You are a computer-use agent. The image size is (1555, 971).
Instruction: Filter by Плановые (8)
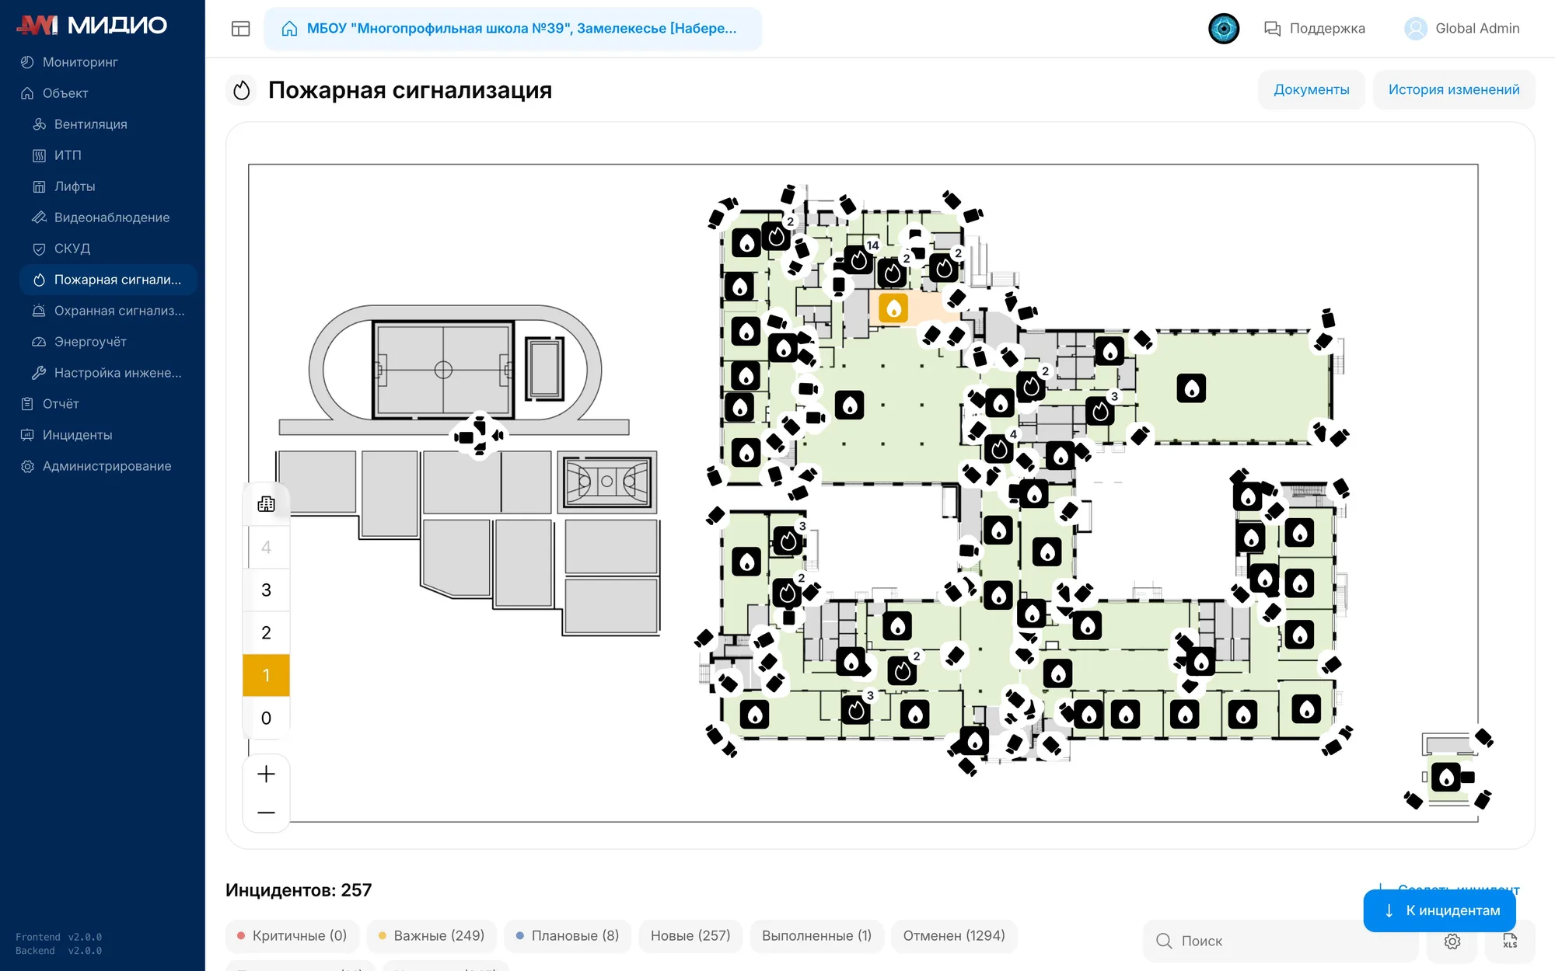click(568, 935)
